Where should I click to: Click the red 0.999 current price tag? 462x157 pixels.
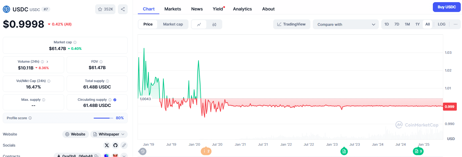450,107
